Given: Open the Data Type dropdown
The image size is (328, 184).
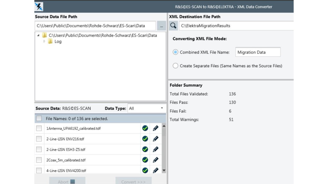Looking at the screenshot, I should 147,108.
